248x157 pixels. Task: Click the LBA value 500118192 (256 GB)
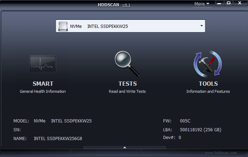point(200,129)
